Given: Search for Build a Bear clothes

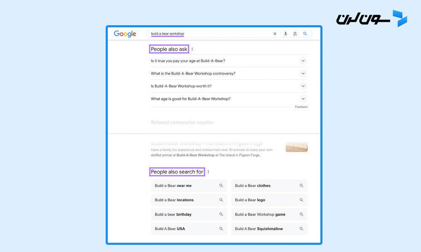Looking at the screenshot, I should coord(269,186).
